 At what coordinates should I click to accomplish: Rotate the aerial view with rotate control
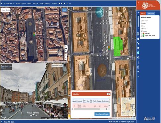point(66,46)
